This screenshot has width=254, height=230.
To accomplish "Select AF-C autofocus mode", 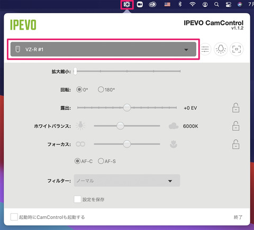I will click(77, 161).
